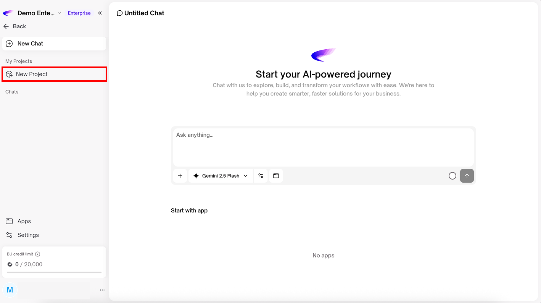Focus the Ask anything text field
The image size is (541, 303).
pos(323,147)
